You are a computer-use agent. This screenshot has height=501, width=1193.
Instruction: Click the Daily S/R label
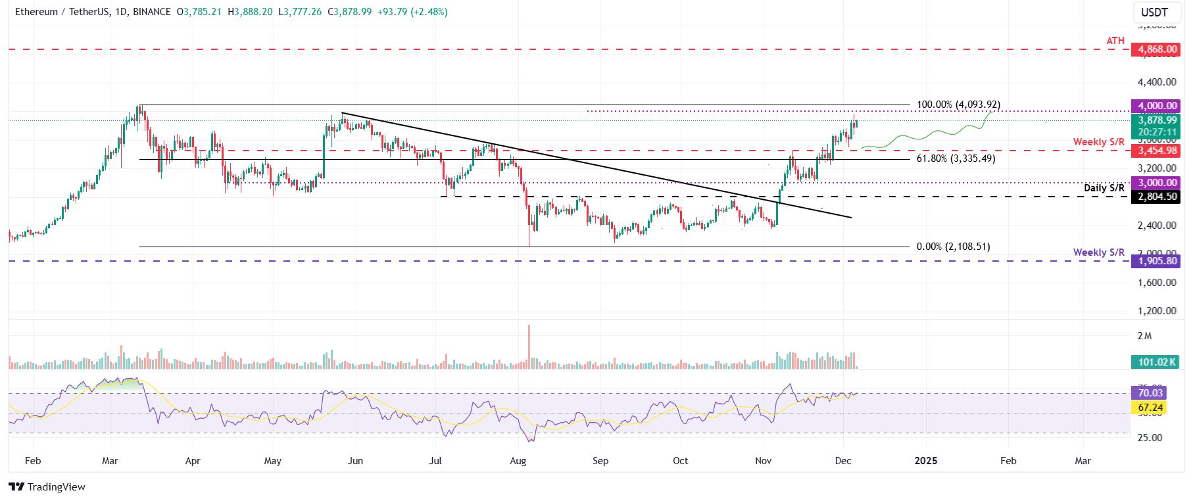pos(1104,188)
